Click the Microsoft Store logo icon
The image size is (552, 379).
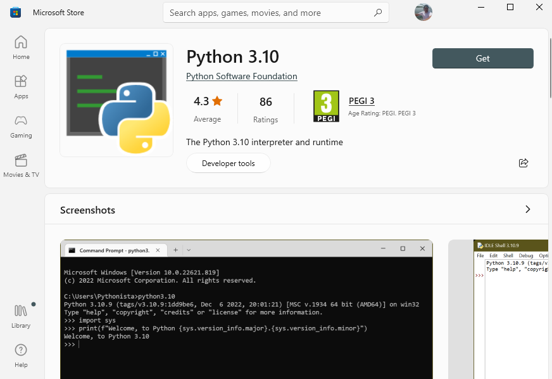(15, 13)
